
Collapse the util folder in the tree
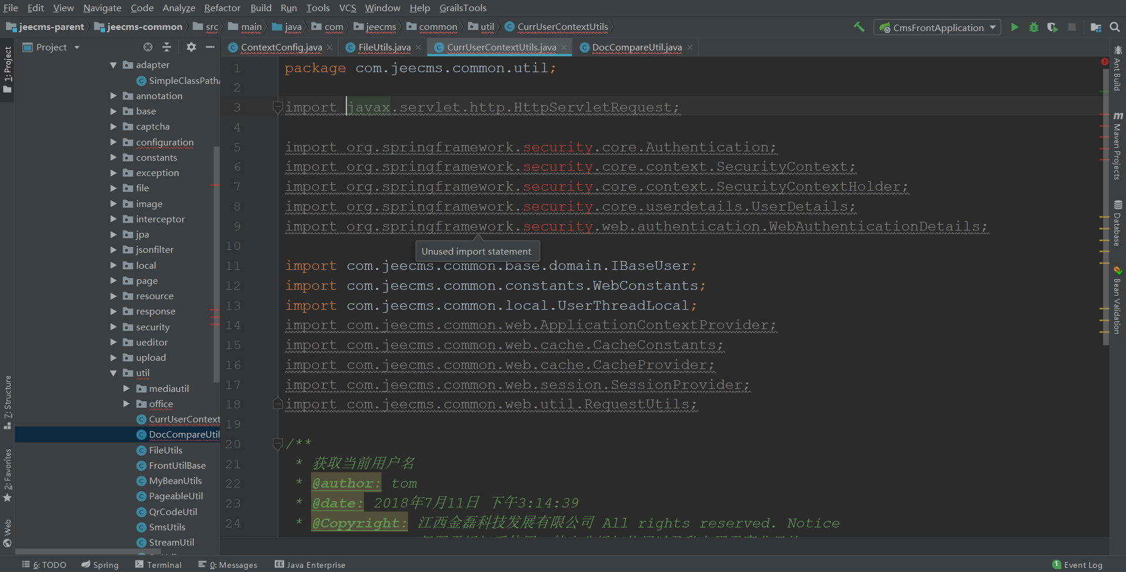[113, 373]
